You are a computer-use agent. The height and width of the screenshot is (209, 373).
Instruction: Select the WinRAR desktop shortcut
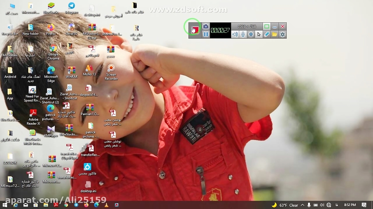71,73
